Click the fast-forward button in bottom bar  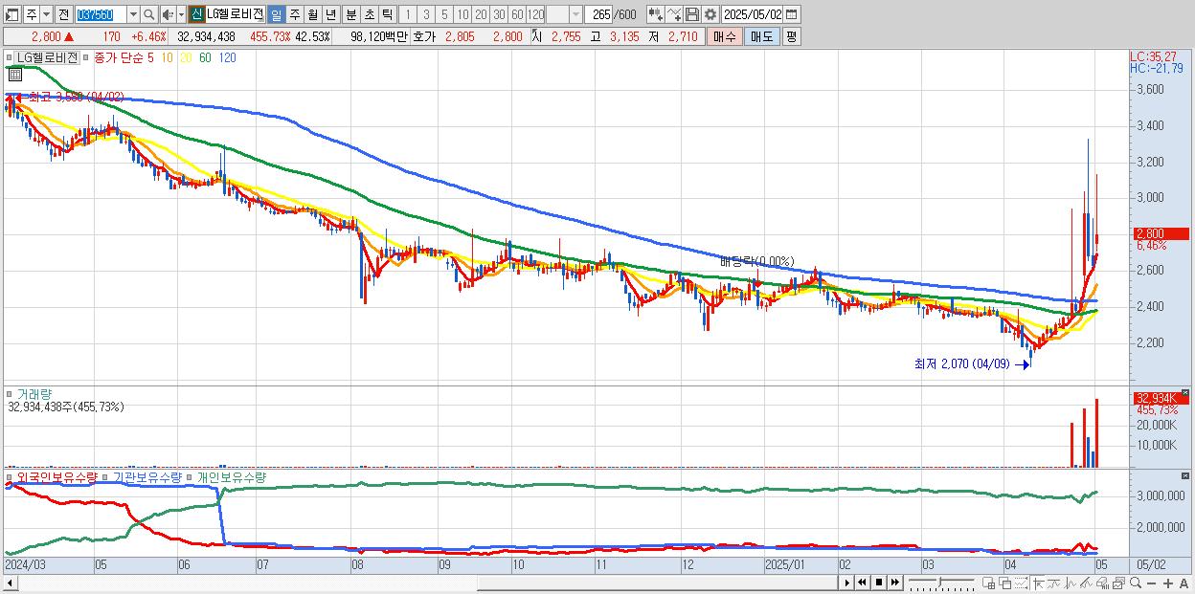(895, 583)
